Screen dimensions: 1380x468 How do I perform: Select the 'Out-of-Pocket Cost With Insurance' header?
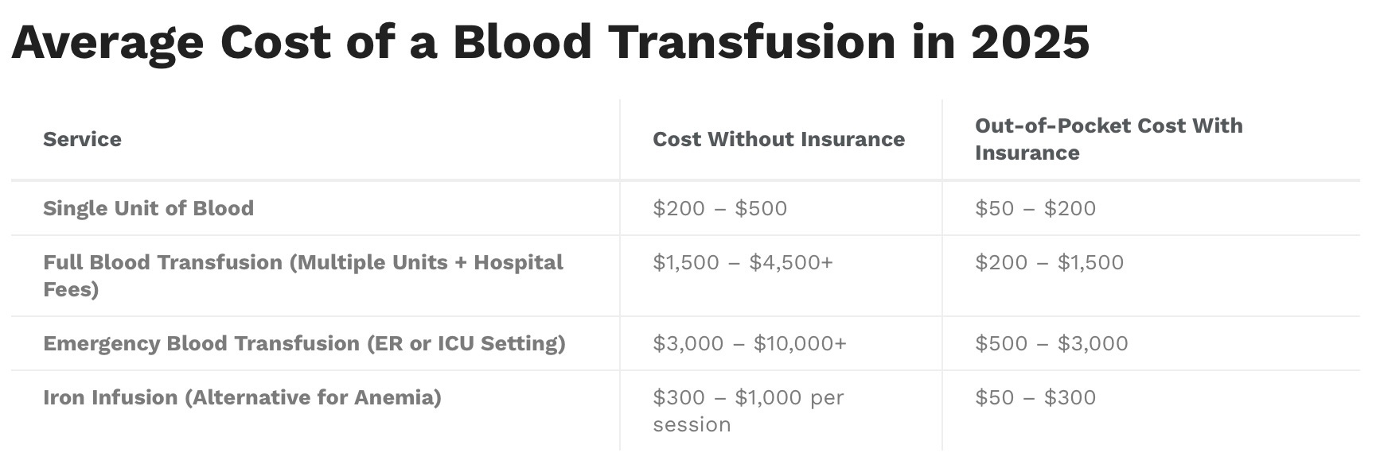point(1109,139)
